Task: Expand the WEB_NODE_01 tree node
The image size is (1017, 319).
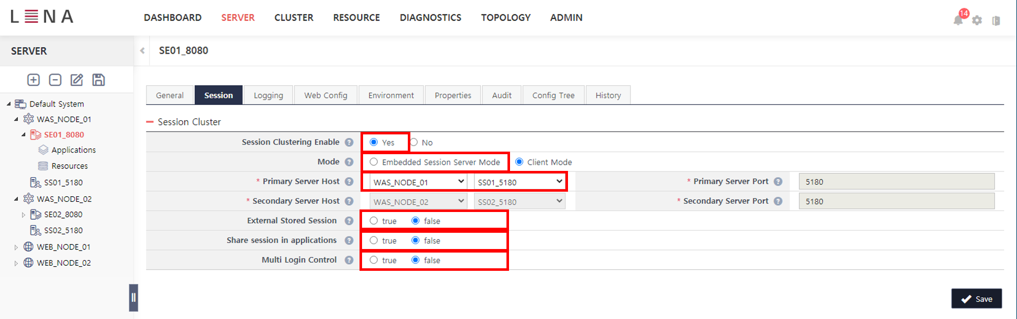Action: (16, 247)
